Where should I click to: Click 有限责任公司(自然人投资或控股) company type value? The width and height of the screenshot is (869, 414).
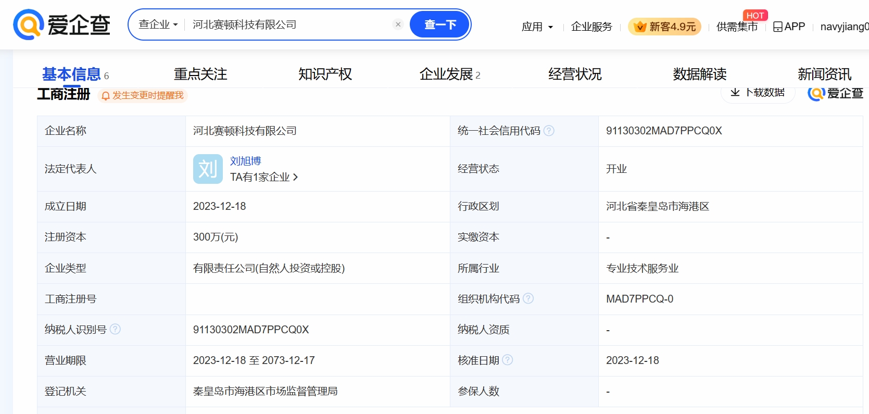click(269, 268)
